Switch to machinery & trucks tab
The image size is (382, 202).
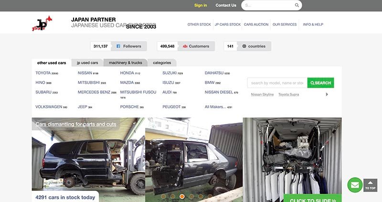tap(125, 63)
